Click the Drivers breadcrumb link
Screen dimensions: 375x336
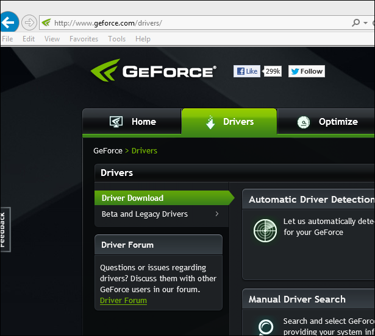pyautogui.click(x=145, y=151)
